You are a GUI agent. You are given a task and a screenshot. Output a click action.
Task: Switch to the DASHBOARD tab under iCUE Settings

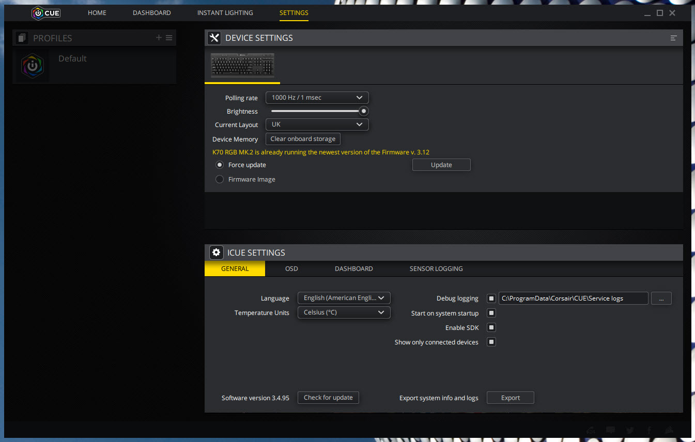[x=354, y=269]
